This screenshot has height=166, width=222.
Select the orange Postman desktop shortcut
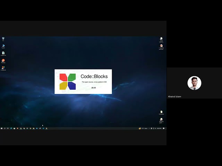(3, 61)
